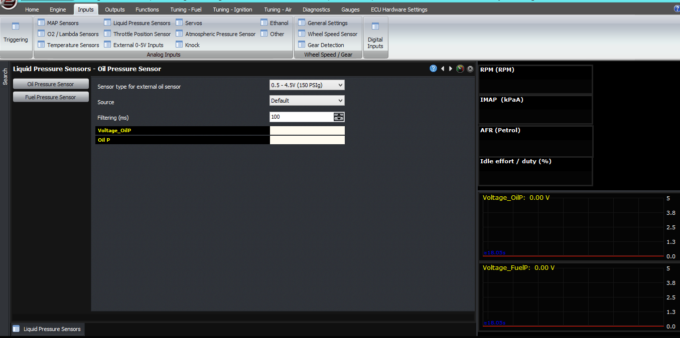
Task: Open the Gauges tab
Action: coord(350,10)
